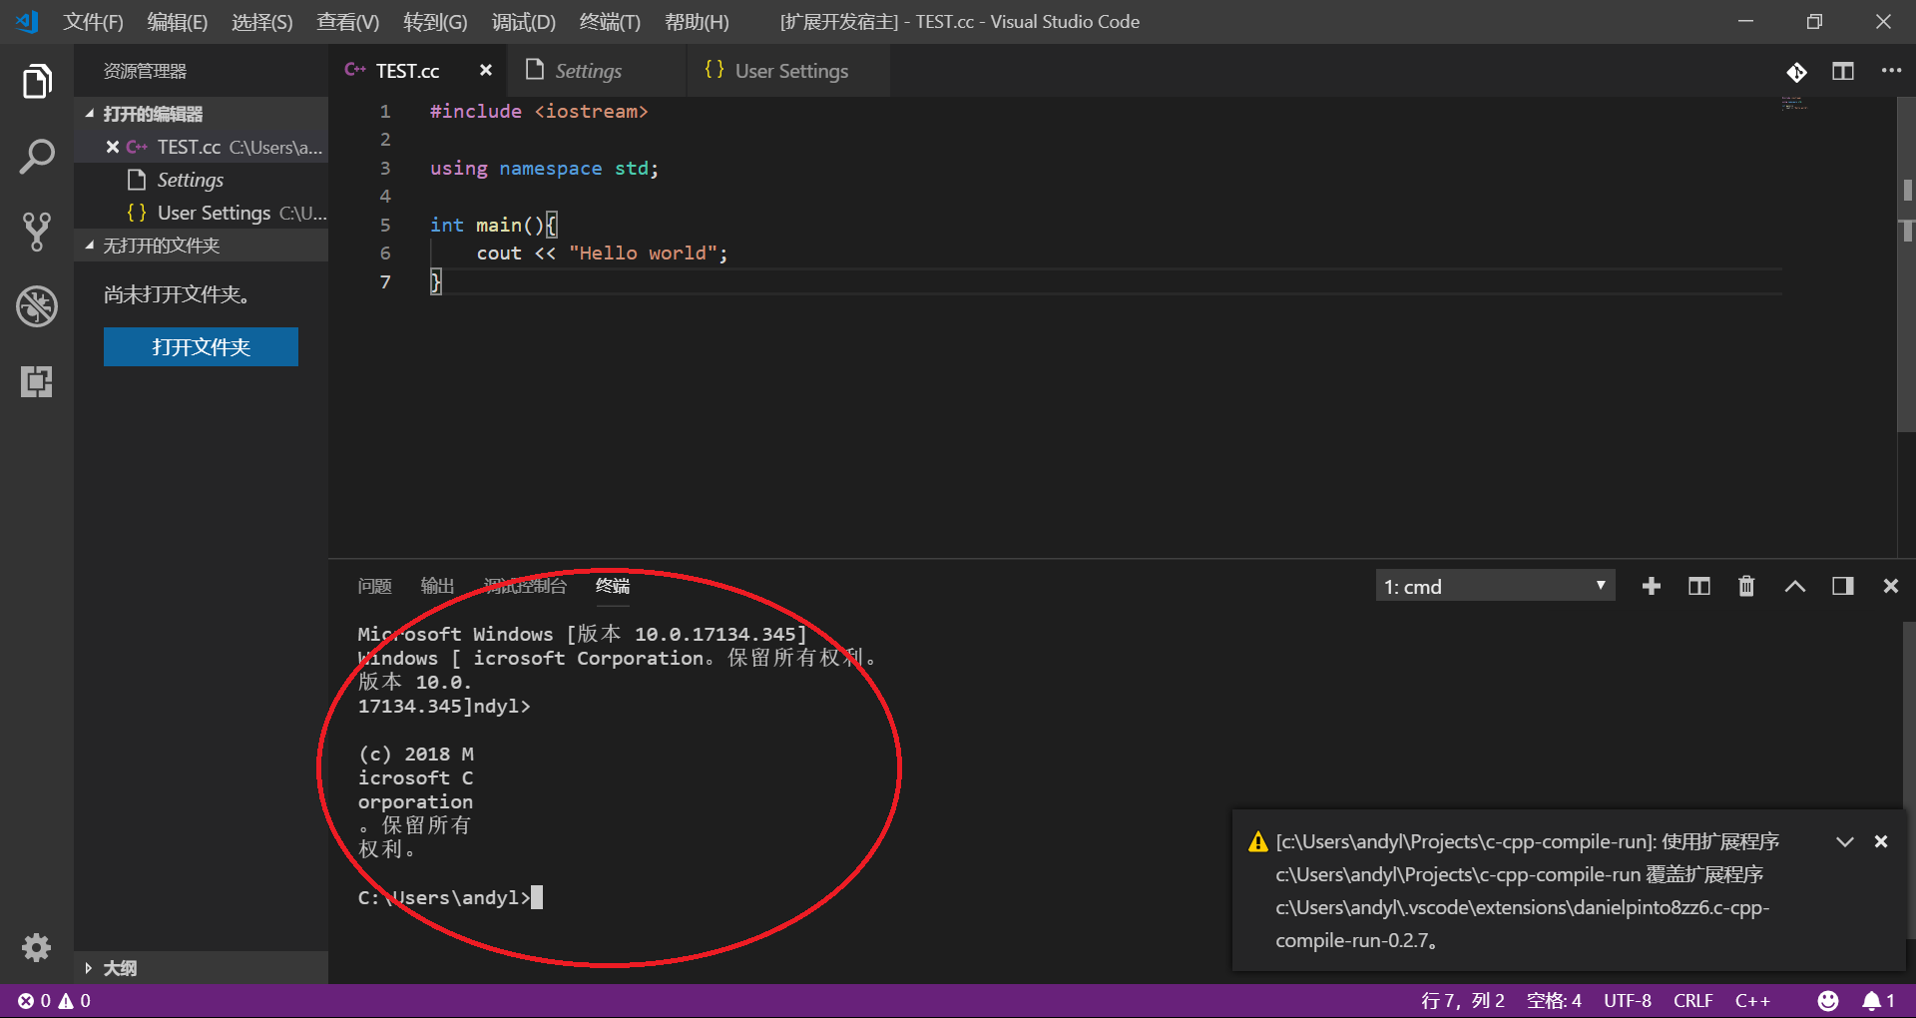Click the errors and warnings indicator
The image size is (1916, 1018).
click(x=55, y=1000)
